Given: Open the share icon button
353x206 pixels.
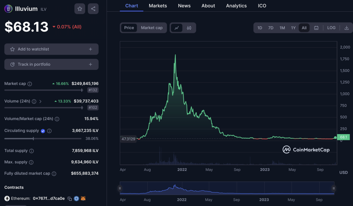Looking at the screenshot, I should (x=93, y=9).
